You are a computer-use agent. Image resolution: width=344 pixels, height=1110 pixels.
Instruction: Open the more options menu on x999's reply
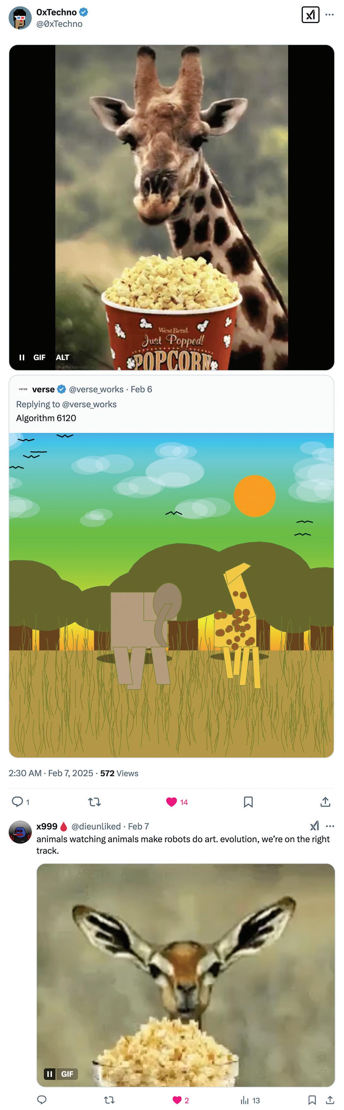(330, 826)
